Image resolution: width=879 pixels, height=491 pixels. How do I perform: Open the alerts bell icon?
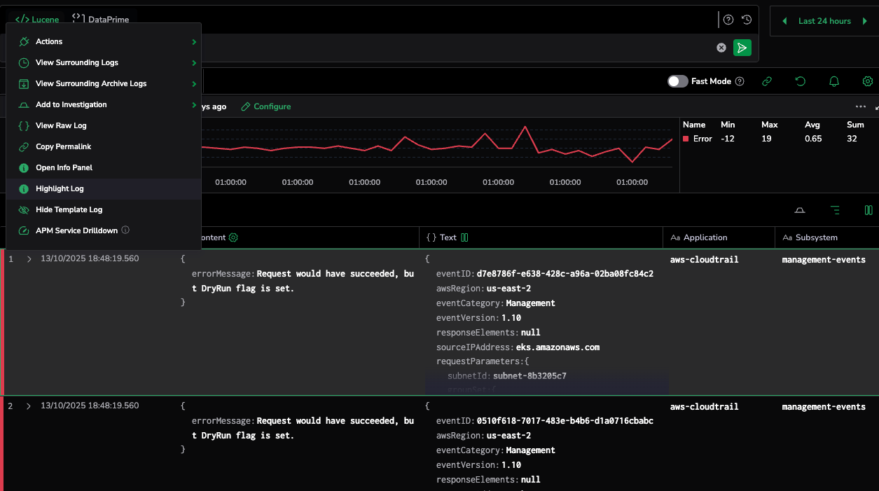[833, 81]
